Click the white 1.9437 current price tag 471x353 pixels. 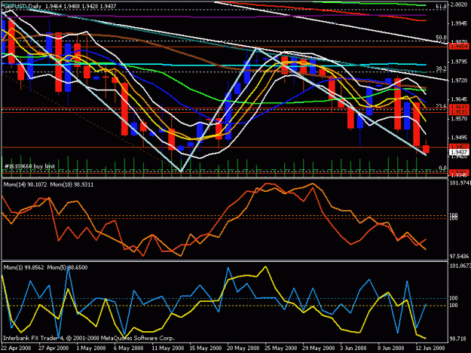pos(459,152)
